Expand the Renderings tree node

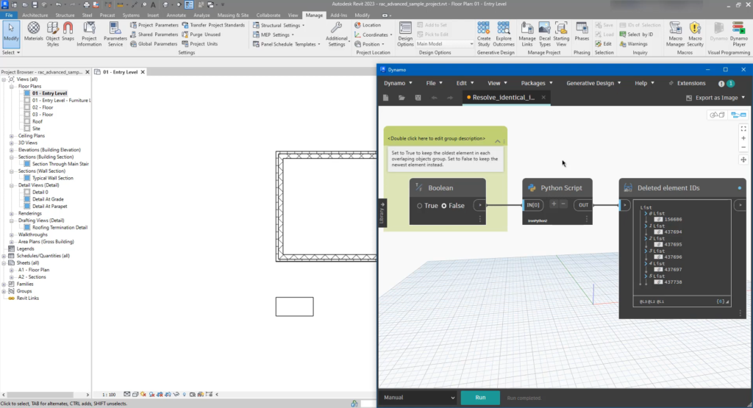pos(12,214)
